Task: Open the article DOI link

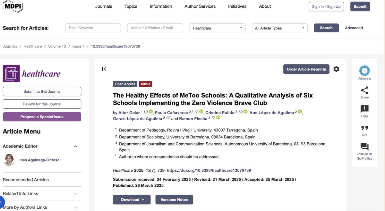Action: point(209,170)
